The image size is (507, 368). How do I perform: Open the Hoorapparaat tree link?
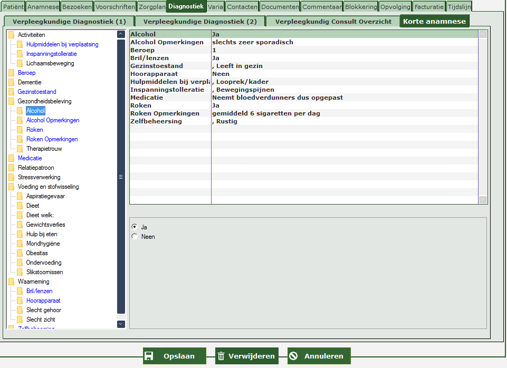(x=43, y=301)
